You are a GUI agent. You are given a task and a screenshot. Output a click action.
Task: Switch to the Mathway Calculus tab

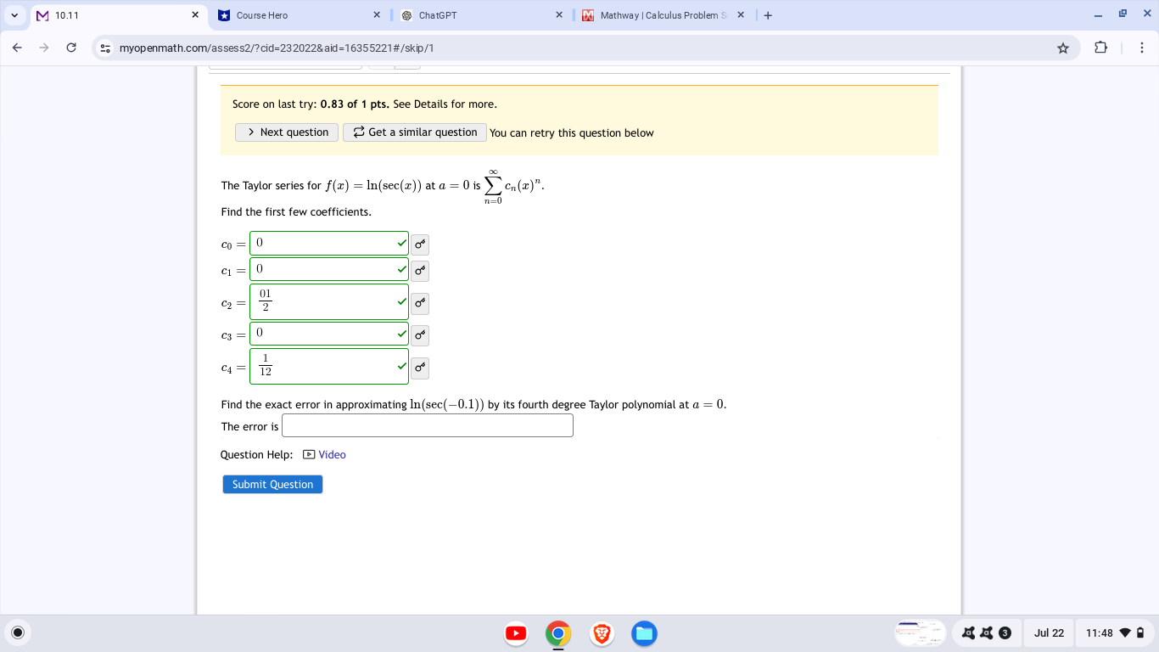click(653, 14)
